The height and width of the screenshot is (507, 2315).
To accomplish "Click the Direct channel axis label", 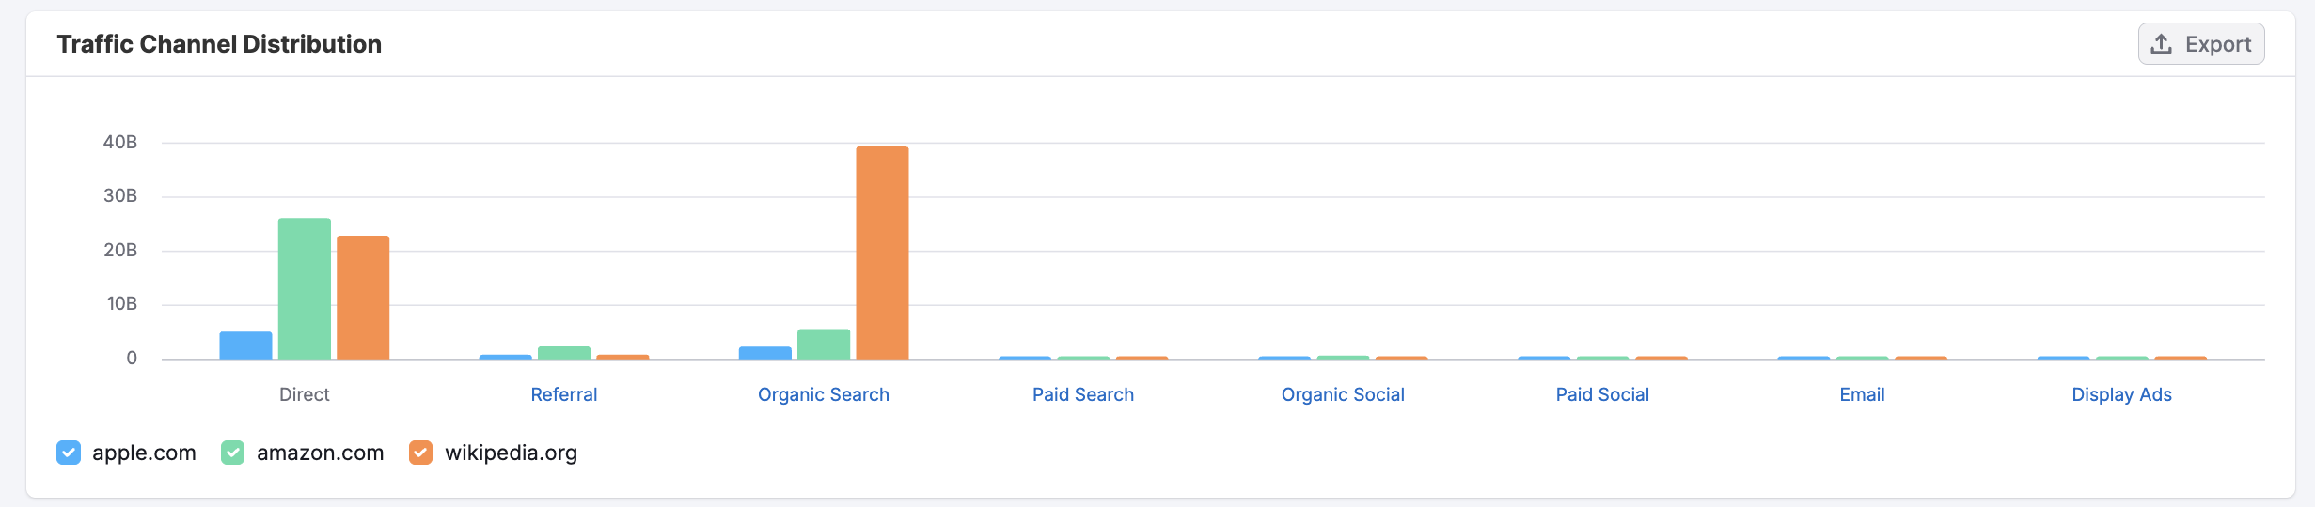I will [x=304, y=394].
